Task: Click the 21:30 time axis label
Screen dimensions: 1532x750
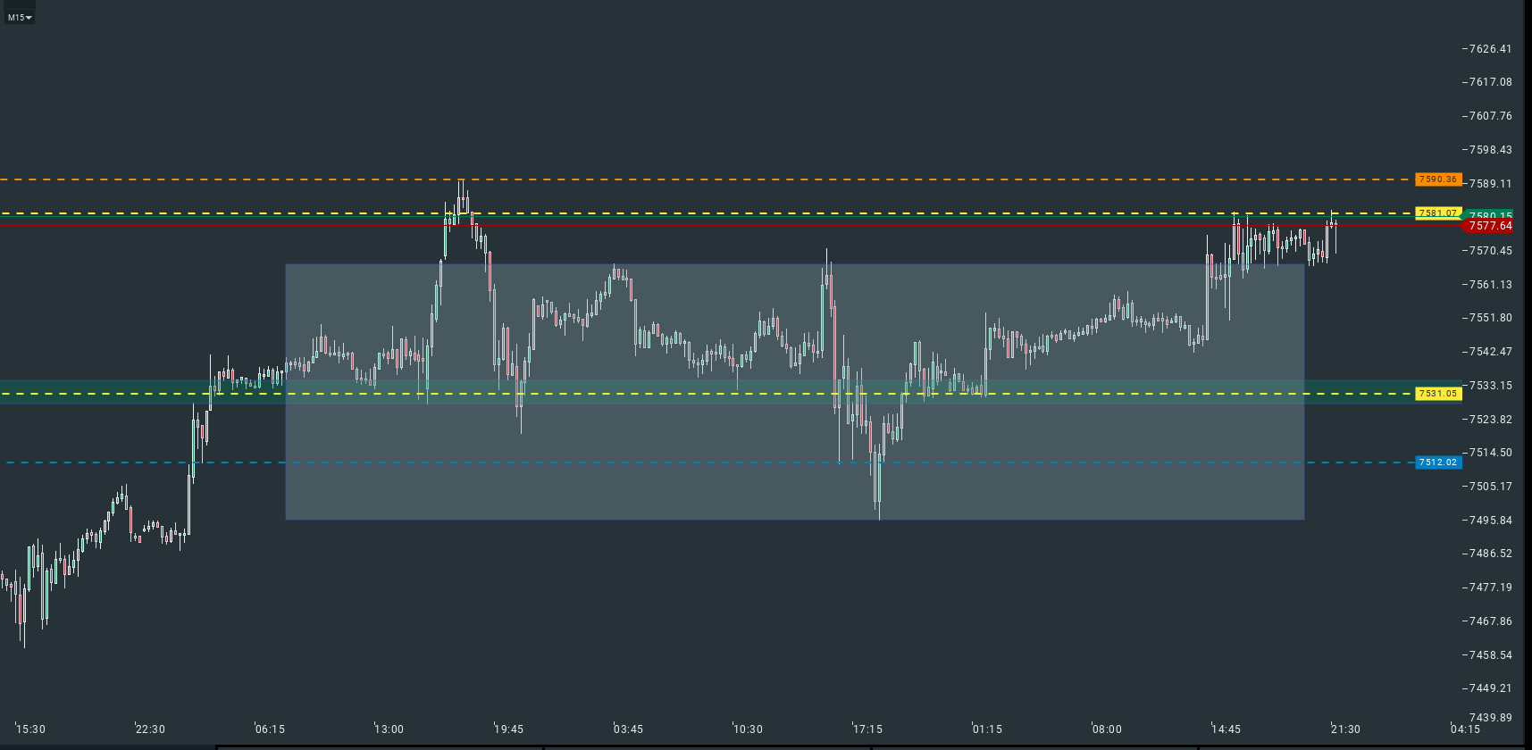Action: pyautogui.click(x=1345, y=729)
